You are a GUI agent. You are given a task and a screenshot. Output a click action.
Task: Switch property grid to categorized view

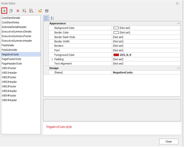point(46,18)
